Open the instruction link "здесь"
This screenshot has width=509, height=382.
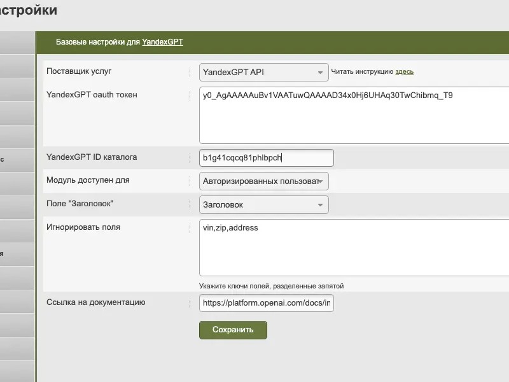click(x=404, y=72)
